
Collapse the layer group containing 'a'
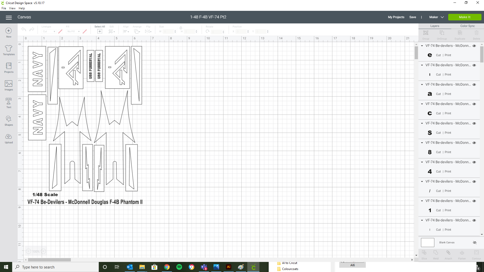point(422,85)
